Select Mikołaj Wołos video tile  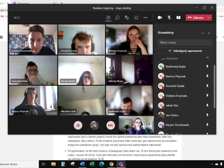click(129, 70)
